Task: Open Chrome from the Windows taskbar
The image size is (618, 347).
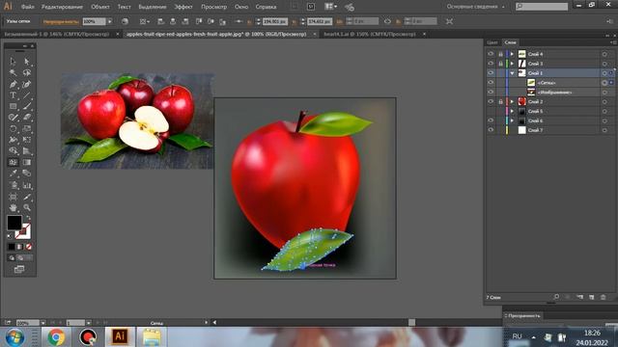Action: pos(56,336)
